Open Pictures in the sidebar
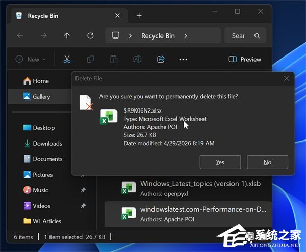This screenshot has width=306, height=252. point(38,175)
